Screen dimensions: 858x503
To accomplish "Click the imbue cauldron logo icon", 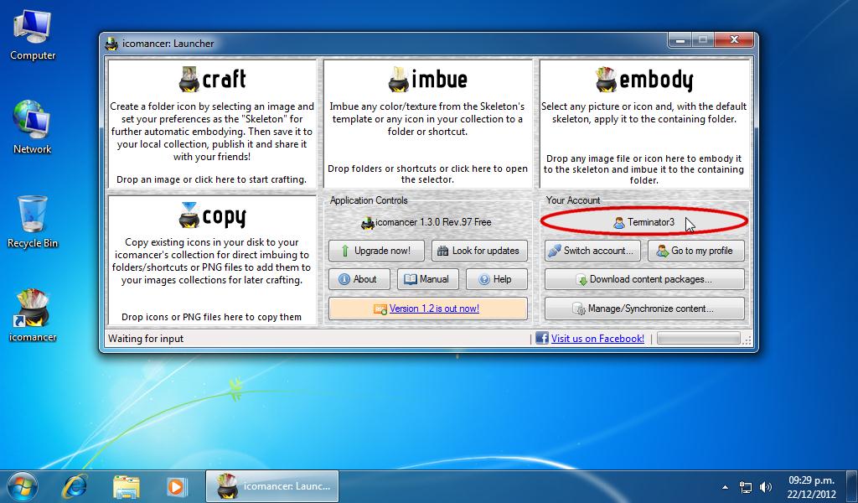I will click(398, 80).
